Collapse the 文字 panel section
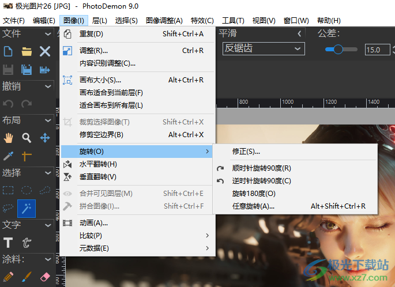Screen dimensions: 395x287 [48, 225]
